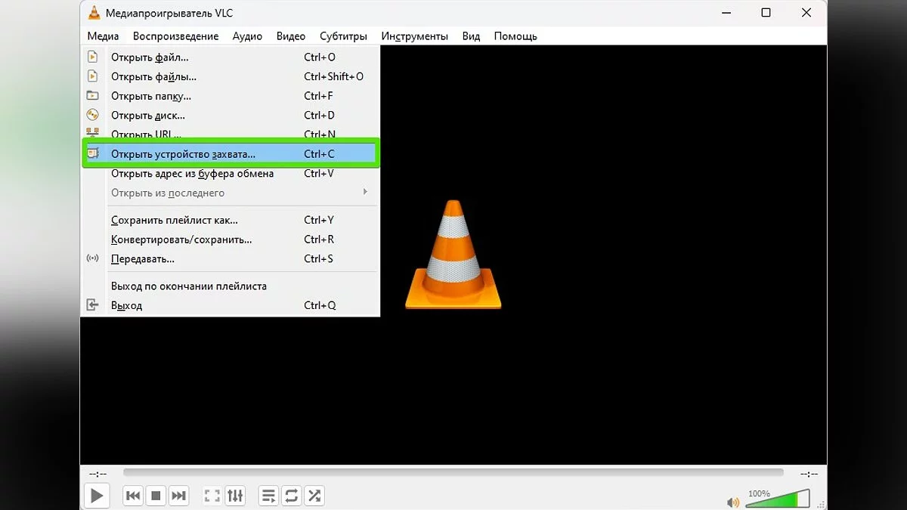907x510 pixels.
Task: Choose Сохранить плейлист как... entry
Action: click(x=230, y=220)
